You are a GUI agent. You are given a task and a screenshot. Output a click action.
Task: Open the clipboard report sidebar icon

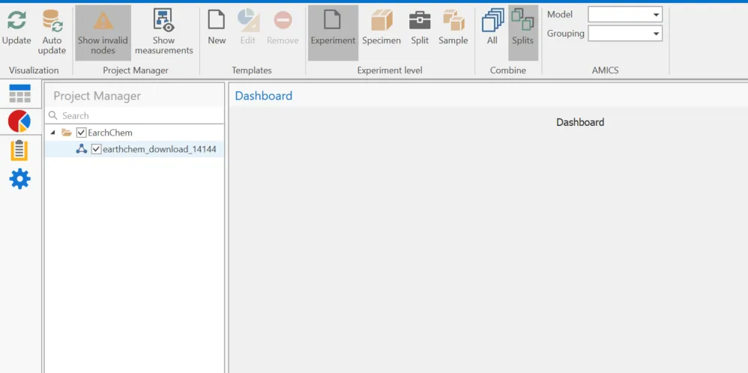pos(19,151)
